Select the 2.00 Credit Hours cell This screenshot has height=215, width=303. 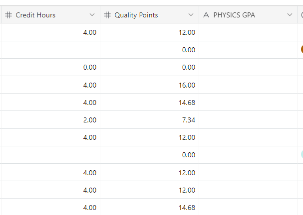[50, 120]
